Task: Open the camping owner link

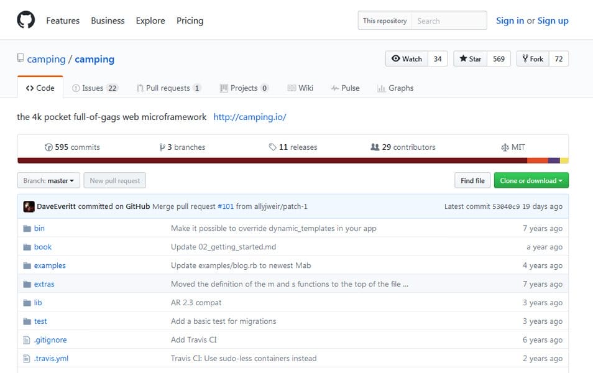Action: (46, 59)
